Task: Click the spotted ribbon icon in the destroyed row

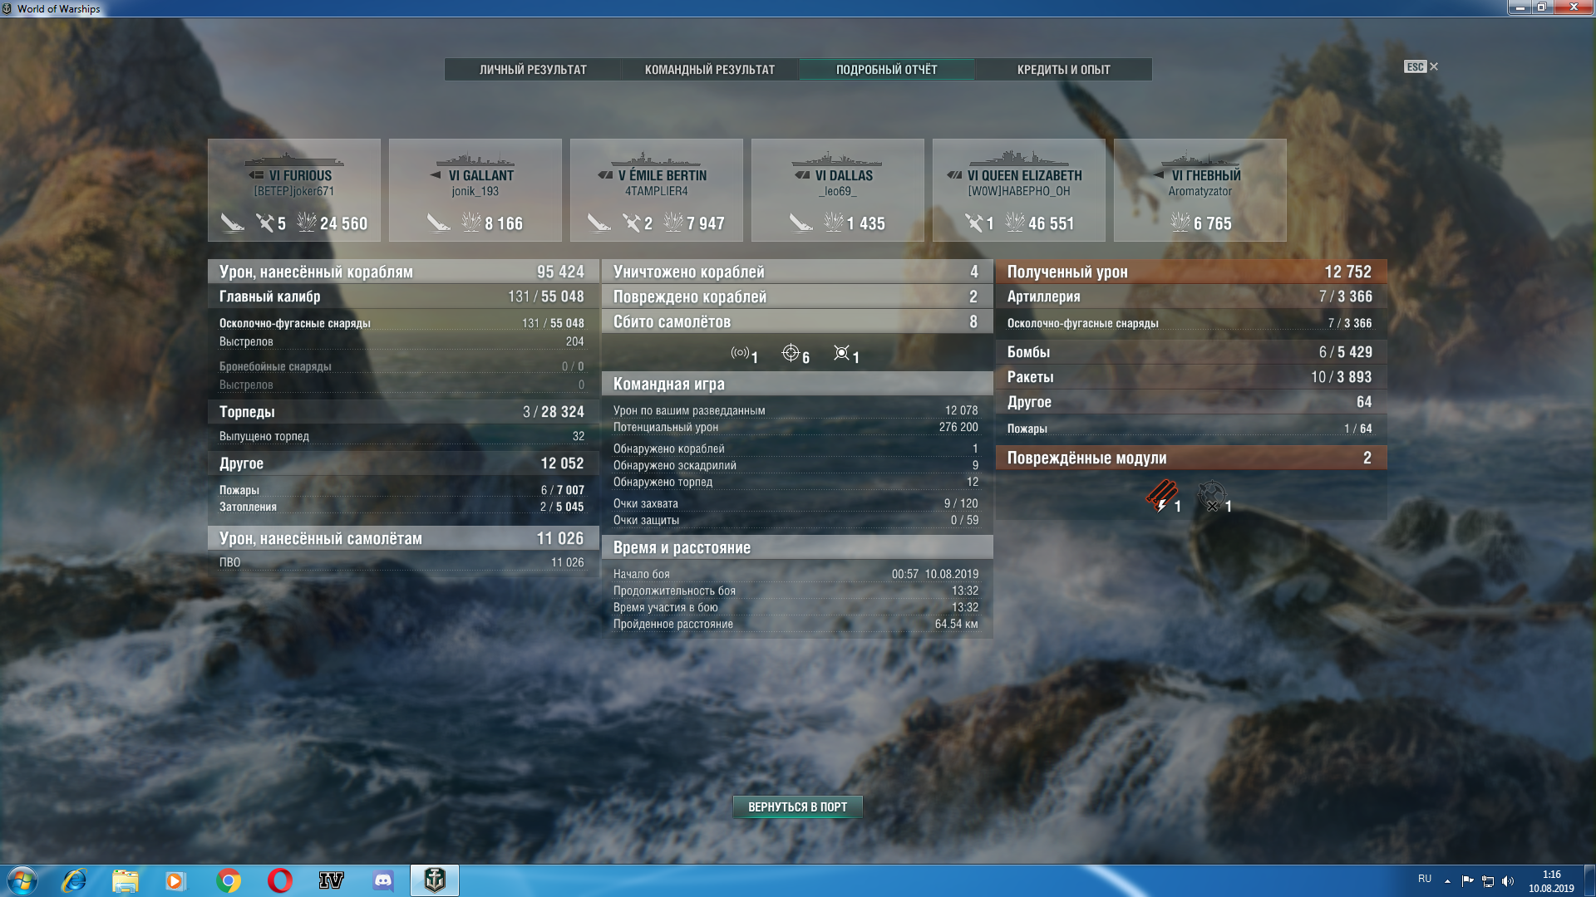Action: tap(740, 353)
